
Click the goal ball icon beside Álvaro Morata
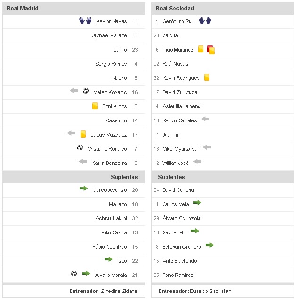(74, 274)
